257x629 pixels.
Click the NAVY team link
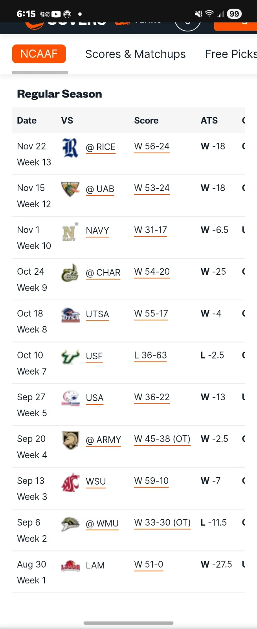click(97, 231)
